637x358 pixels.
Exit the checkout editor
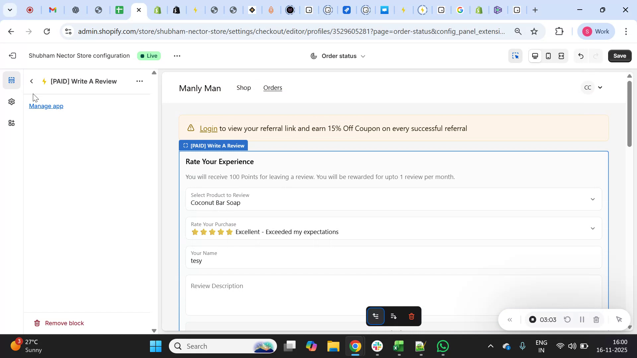pos(12,56)
